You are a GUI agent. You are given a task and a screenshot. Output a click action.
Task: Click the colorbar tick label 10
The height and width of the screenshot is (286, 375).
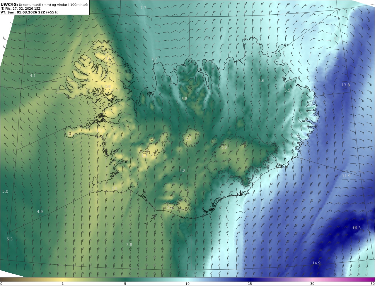coord(187,284)
